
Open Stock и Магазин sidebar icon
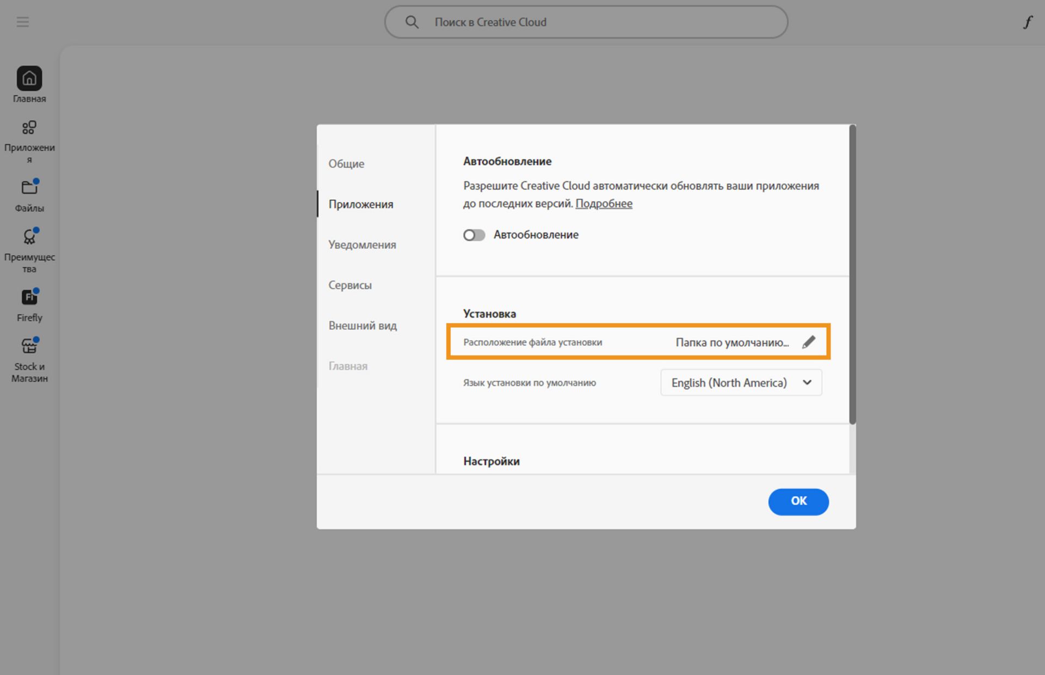pos(29,346)
